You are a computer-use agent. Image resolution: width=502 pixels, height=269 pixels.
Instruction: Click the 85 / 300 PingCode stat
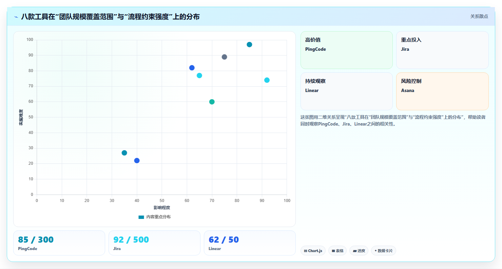(x=59, y=243)
